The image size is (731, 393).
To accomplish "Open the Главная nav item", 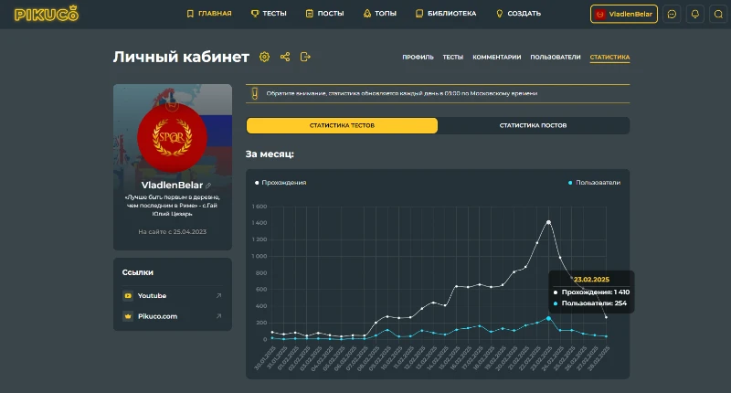I will click(209, 14).
